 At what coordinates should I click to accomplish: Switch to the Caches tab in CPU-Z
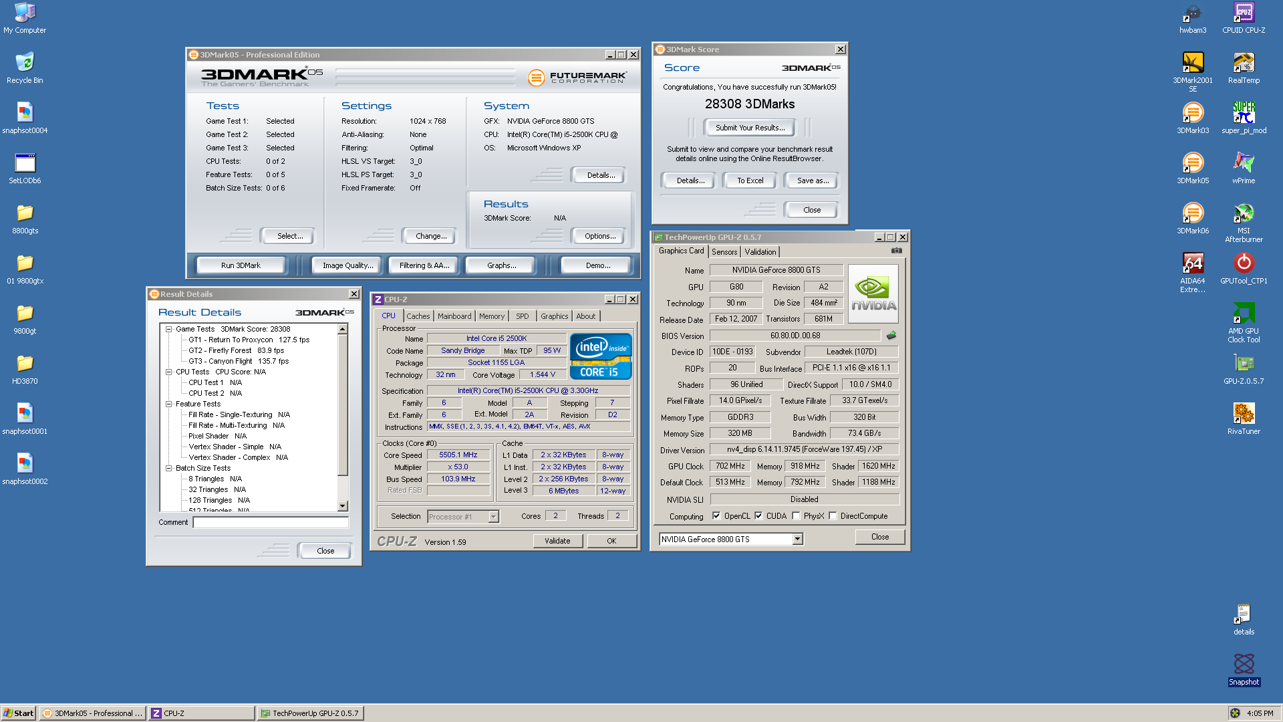pos(418,316)
